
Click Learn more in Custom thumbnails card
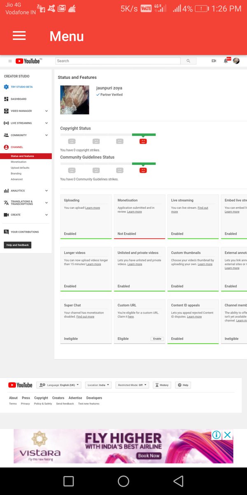(205, 264)
